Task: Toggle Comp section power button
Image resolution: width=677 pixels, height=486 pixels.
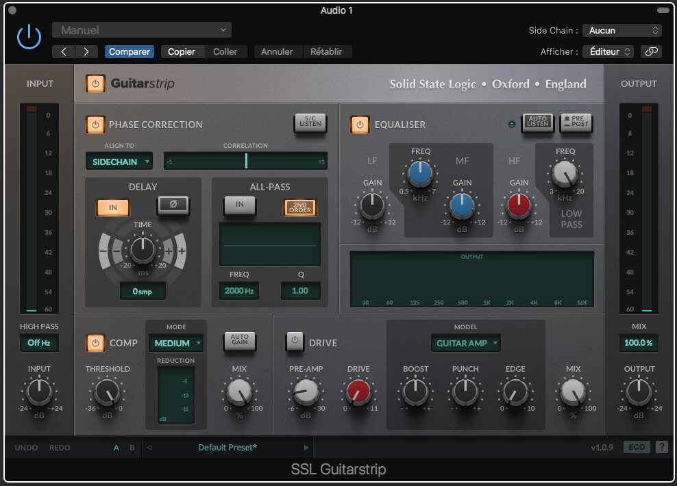Action: [95, 343]
